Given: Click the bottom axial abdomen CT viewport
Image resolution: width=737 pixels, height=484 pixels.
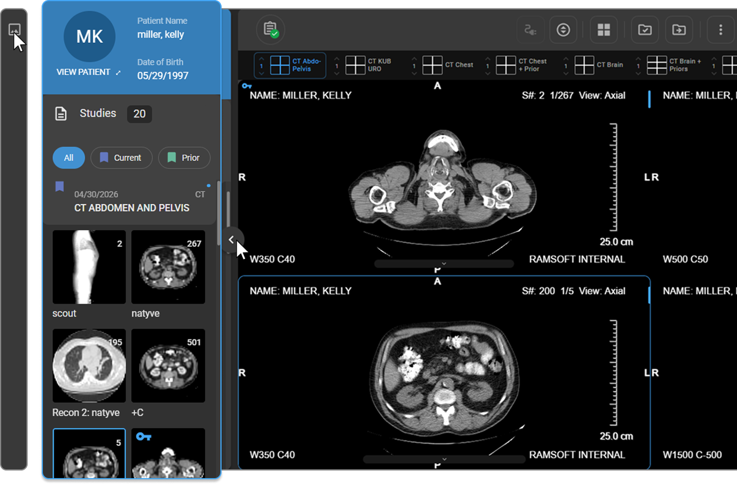Looking at the screenshot, I should 444,372.
